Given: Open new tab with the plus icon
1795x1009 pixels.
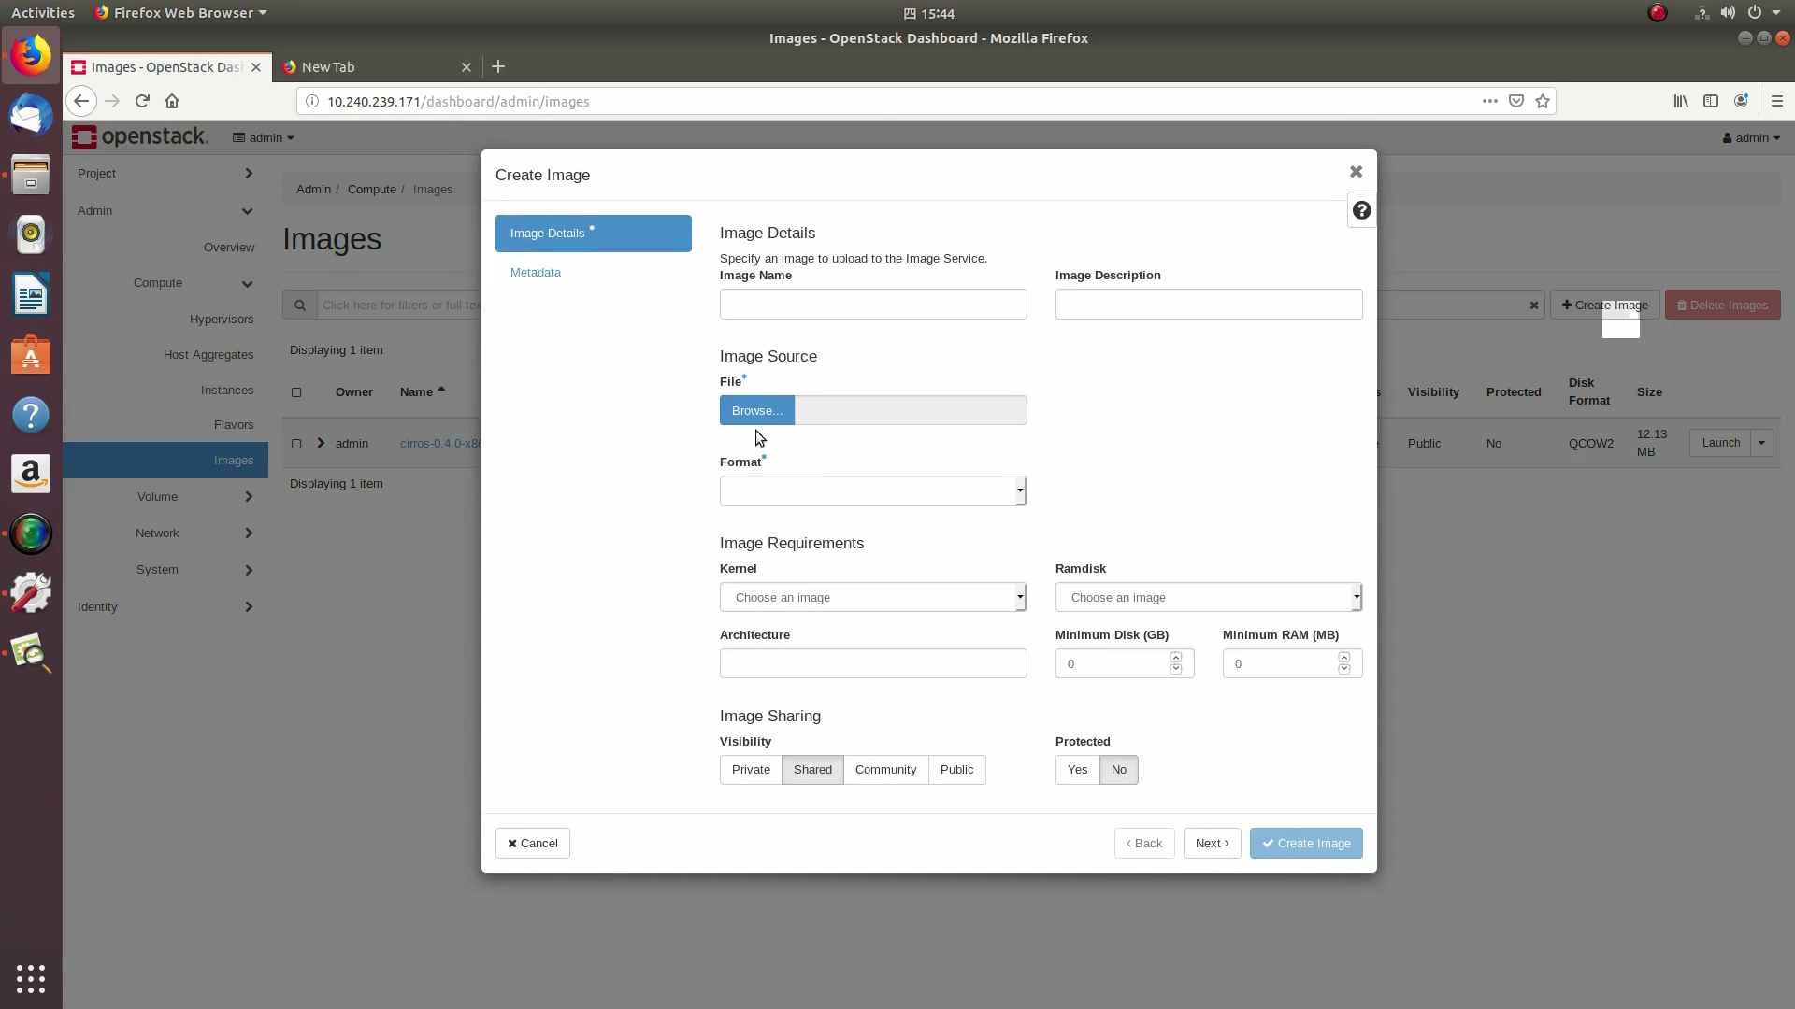Looking at the screenshot, I should pos(498,66).
